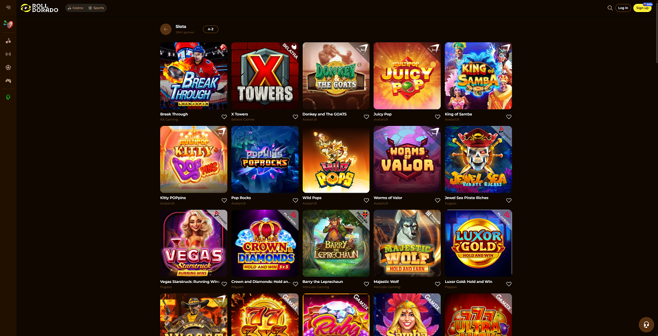Toggle the favorite heart for Juicy Pop

[438, 117]
